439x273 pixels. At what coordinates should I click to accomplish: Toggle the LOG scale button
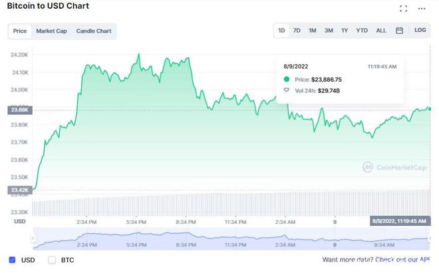click(420, 31)
